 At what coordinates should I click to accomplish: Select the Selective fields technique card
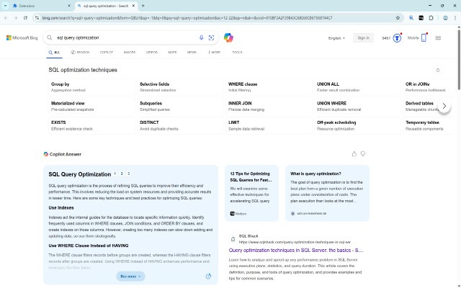click(x=180, y=87)
